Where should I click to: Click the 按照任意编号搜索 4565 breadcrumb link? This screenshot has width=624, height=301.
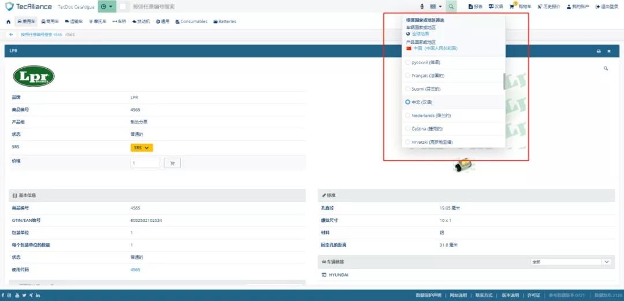click(42, 35)
